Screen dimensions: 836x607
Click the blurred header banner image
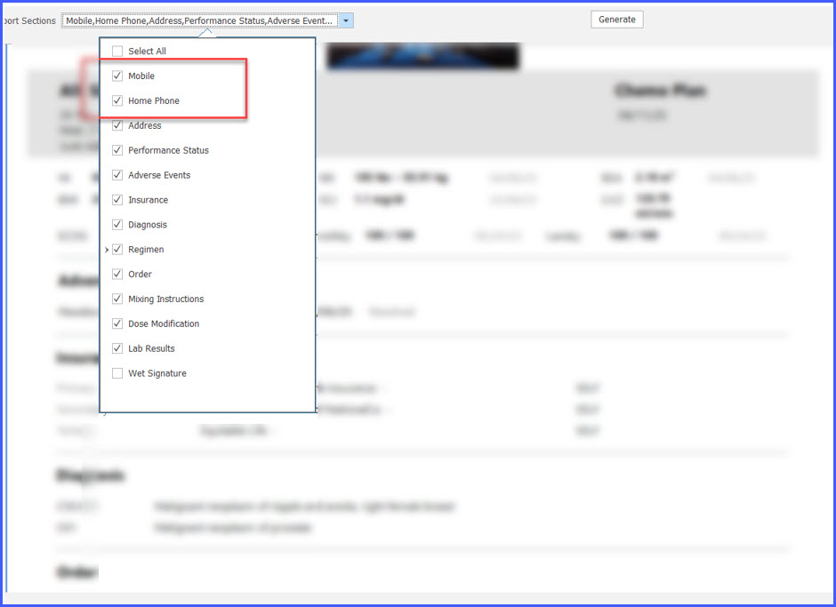[422, 55]
